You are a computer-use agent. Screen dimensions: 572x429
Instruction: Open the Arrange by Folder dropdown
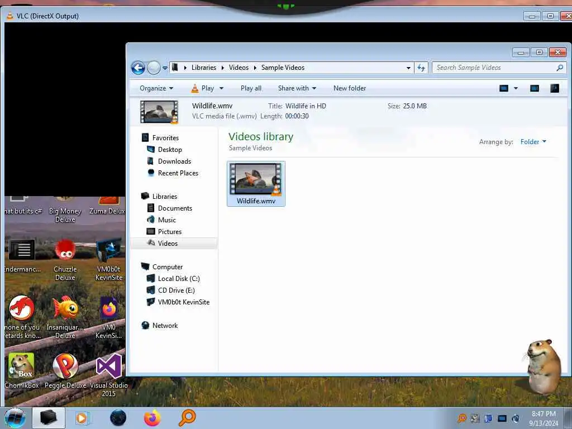click(533, 141)
